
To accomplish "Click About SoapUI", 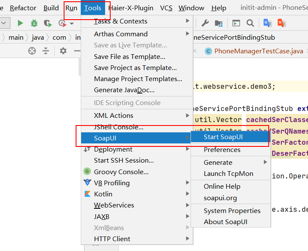I will click(231, 222).
